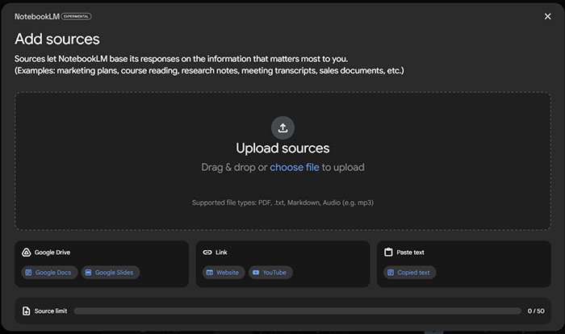
Task: Click the 'Google Drive' label
Action: tap(52, 253)
